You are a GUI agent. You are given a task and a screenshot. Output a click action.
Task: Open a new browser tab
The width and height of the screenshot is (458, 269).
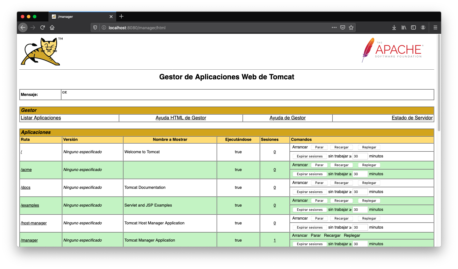click(121, 16)
